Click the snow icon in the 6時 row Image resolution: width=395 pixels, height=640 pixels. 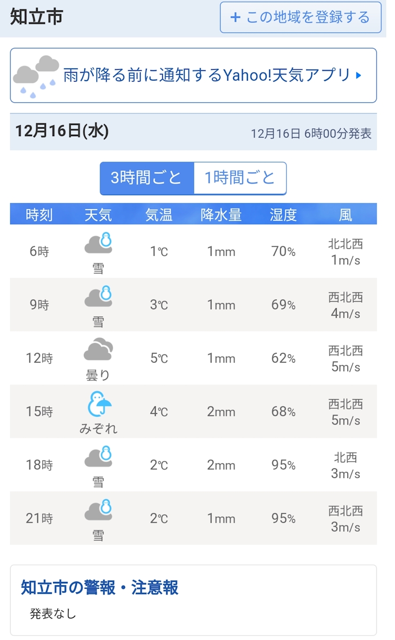pyautogui.click(x=99, y=244)
